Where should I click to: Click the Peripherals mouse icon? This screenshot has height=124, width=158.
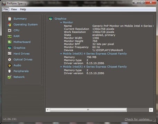point(10,71)
